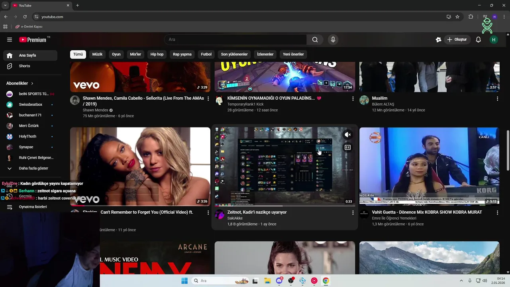Open three-dot menu for Paladins video
Image resolution: width=510 pixels, height=287 pixels.
point(353,98)
